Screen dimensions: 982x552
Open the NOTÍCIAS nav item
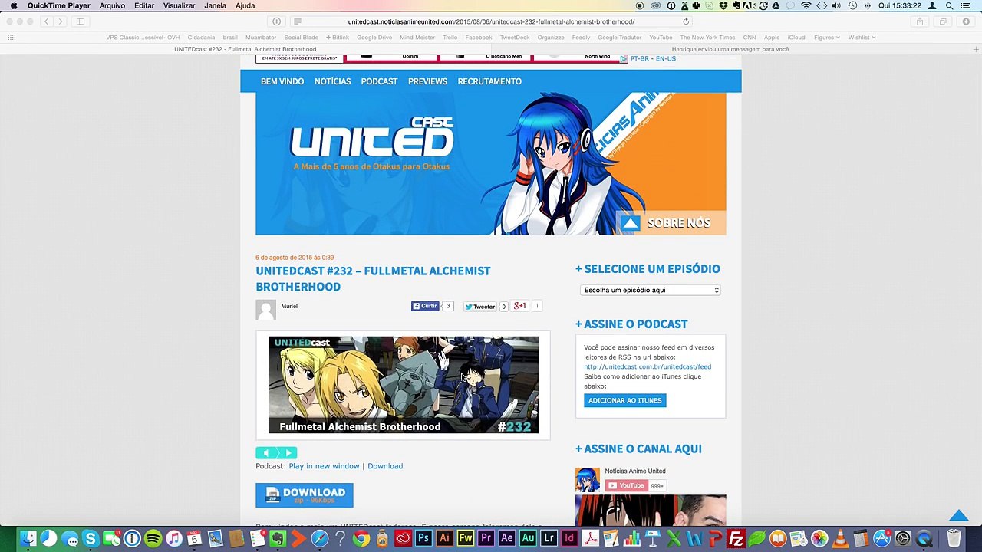click(332, 81)
